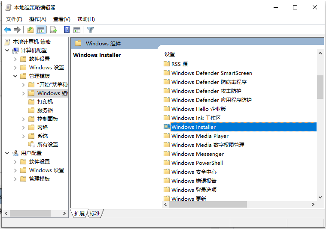Click the tree pane scroll left arrow
326x229 pixels.
tap(6, 213)
